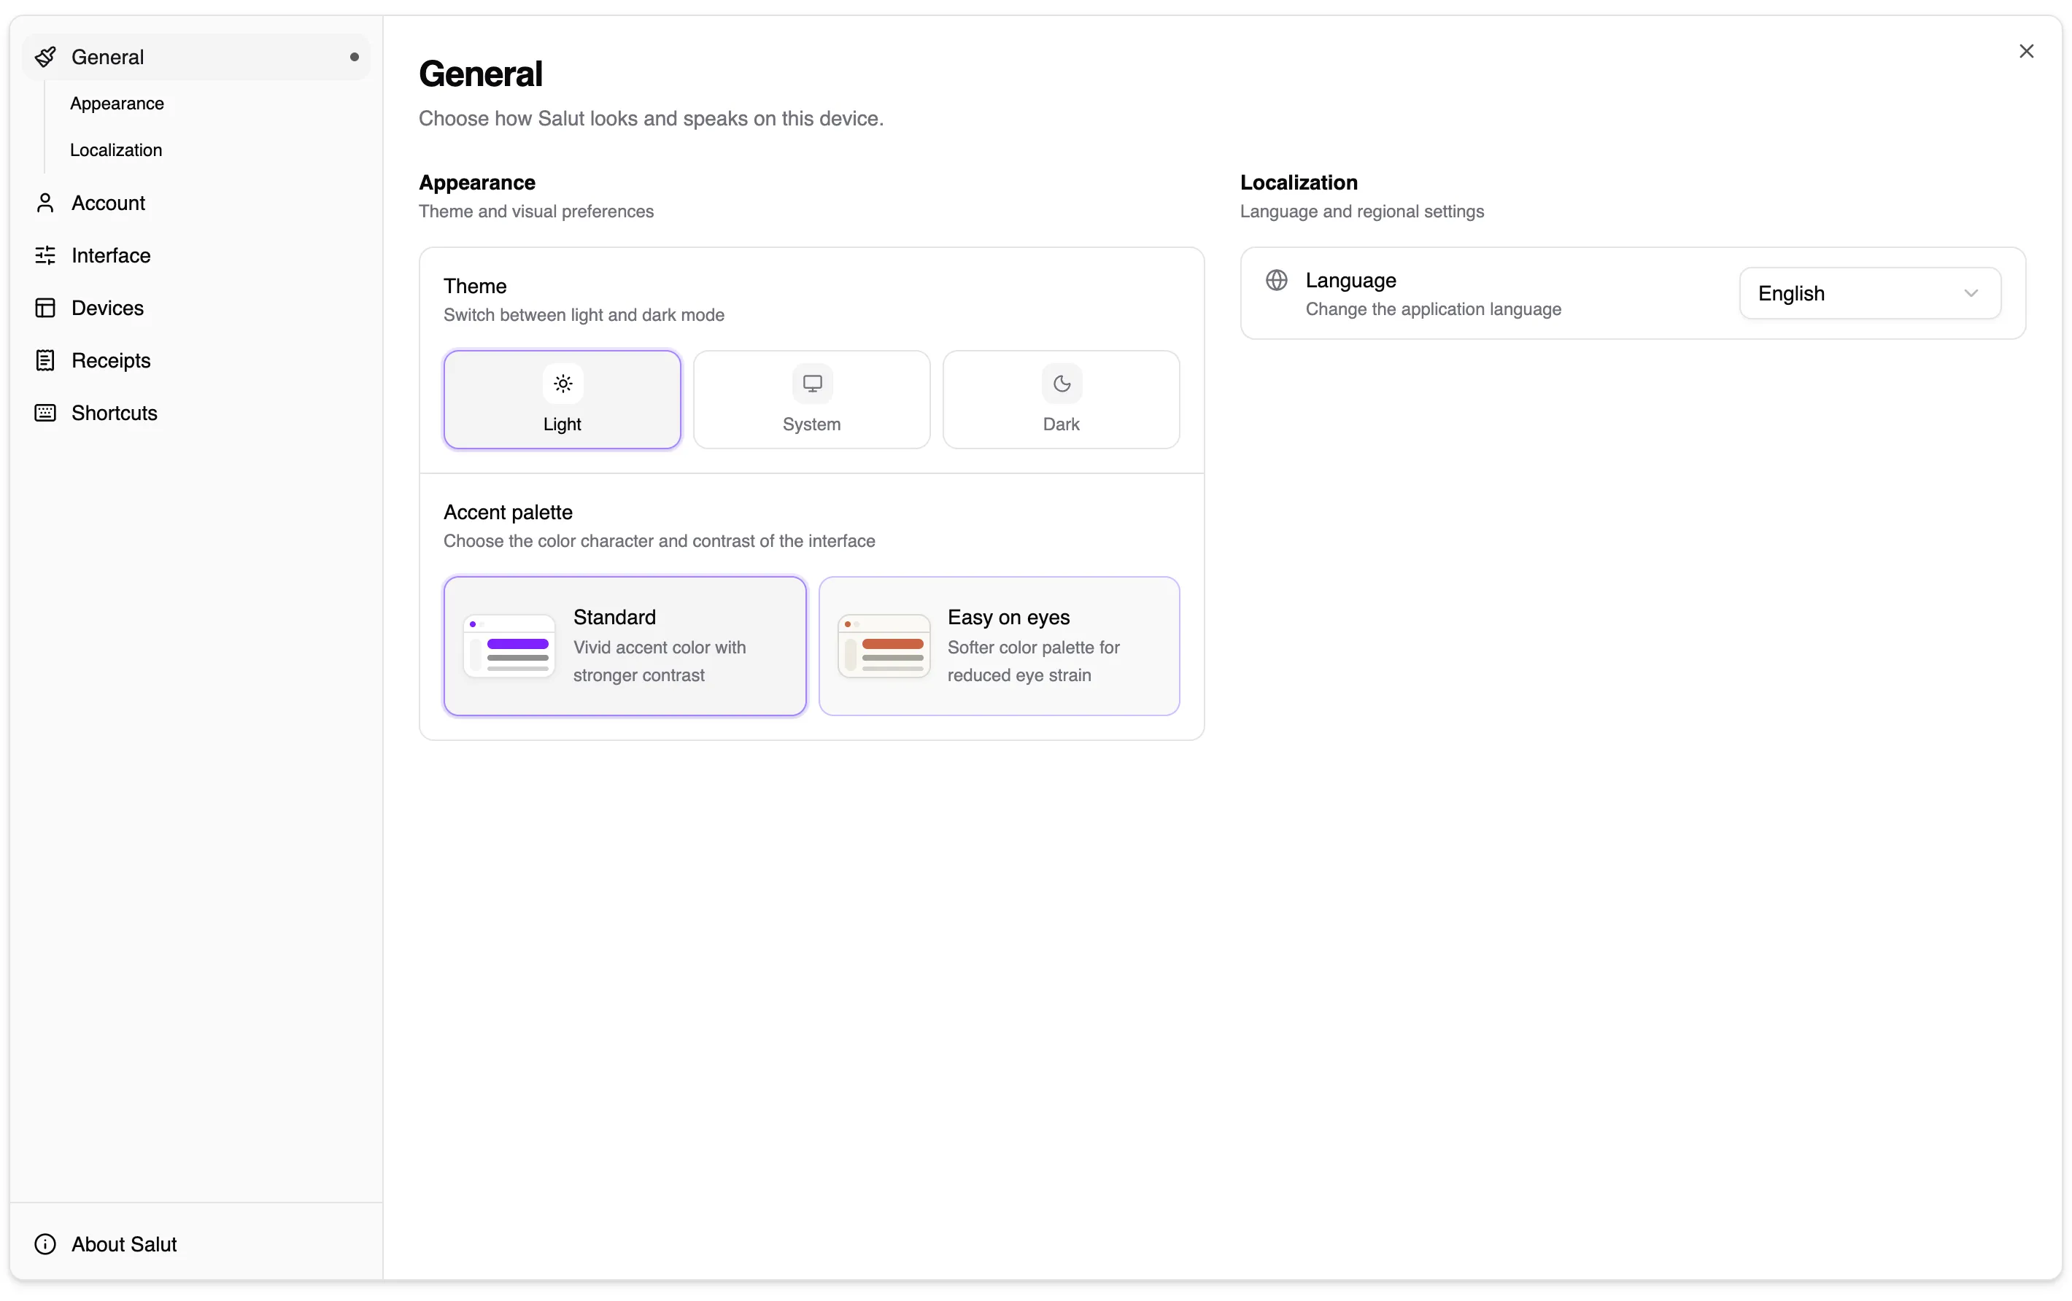Click the orange Easy on eyes preview thumbnail
Viewport: 2072px width, 1301px height.
pyautogui.click(x=884, y=646)
